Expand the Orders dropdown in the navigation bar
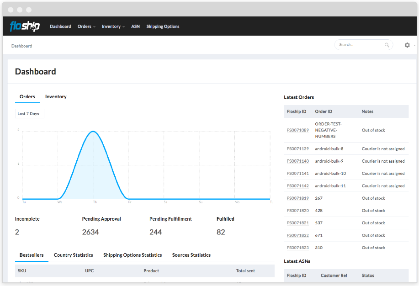 pos(86,26)
